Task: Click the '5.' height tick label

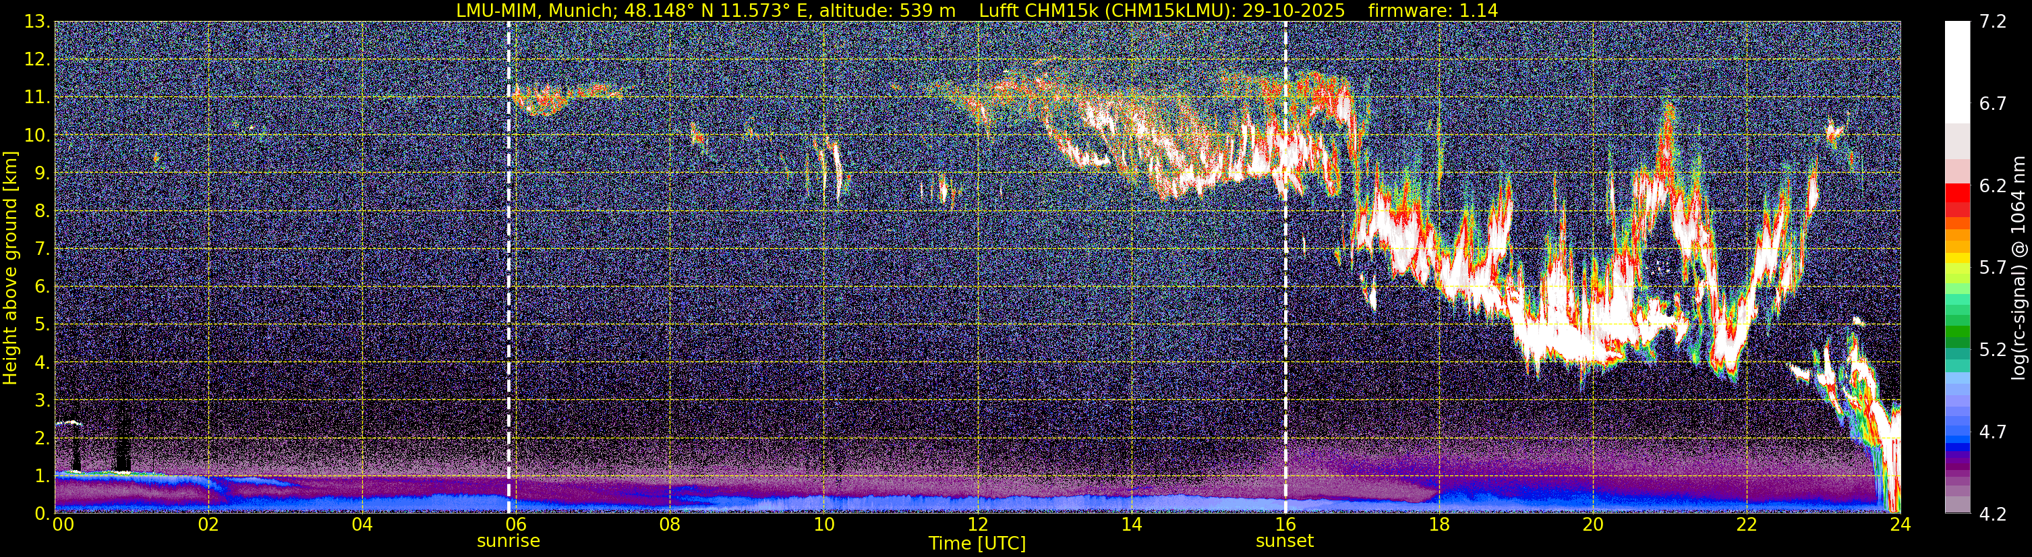Action: pyautogui.click(x=42, y=325)
